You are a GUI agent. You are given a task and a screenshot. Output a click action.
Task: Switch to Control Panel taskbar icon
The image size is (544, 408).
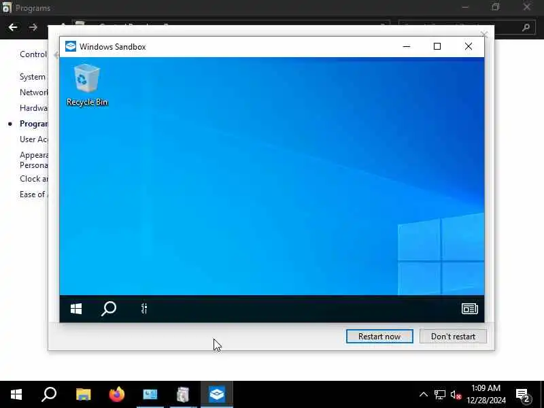(x=150, y=394)
